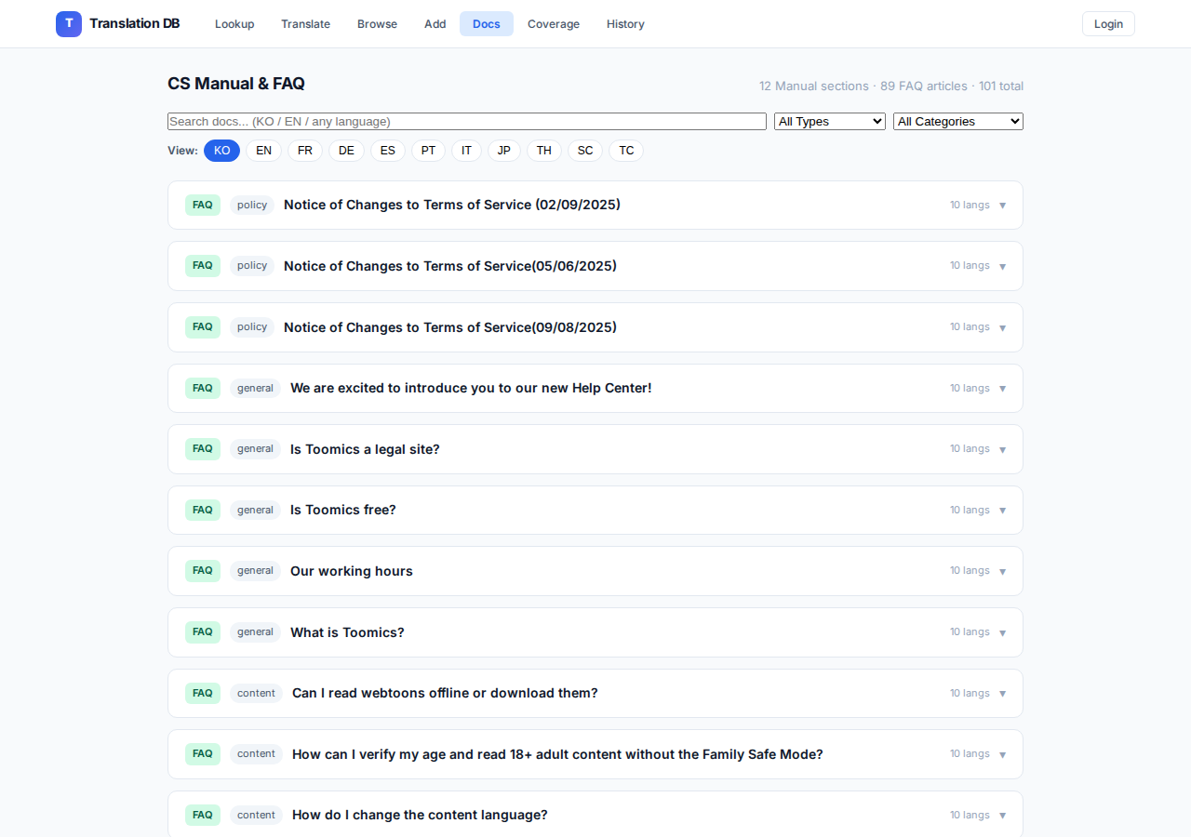Click FAQ badge on 'What is Toomics?'
The image size is (1191, 837).
coord(203,632)
